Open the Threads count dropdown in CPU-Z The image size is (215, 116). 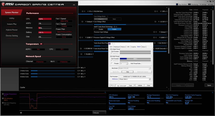tap(124, 63)
